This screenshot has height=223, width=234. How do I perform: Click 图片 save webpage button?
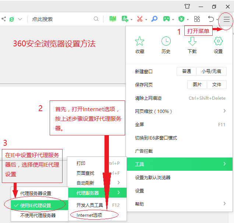(197, 85)
